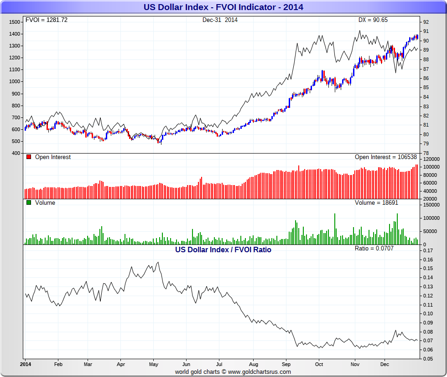This screenshot has height=377, width=447.
Task: Click the 'Volume = 18691' reading
Action: coord(376,203)
